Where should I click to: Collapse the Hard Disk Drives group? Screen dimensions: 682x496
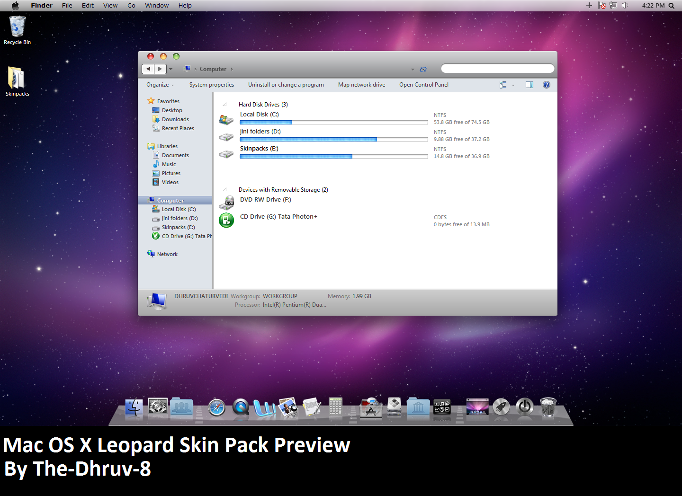(x=225, y=105)
